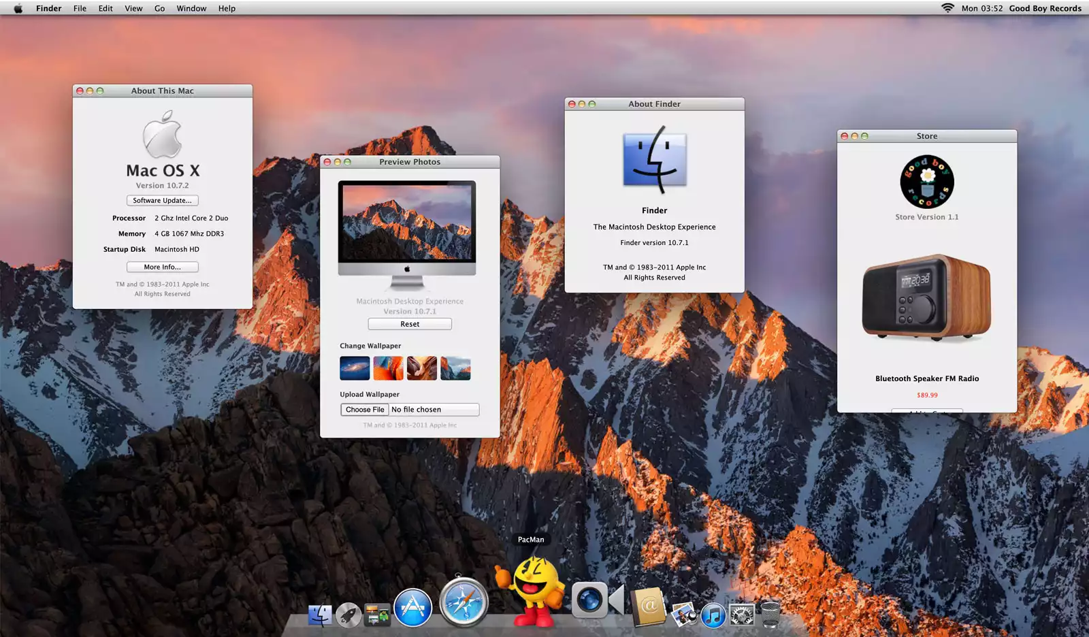Open the File menu
Screen dimensions: 1089x637
pyautogui.click(x=80, y=8)
